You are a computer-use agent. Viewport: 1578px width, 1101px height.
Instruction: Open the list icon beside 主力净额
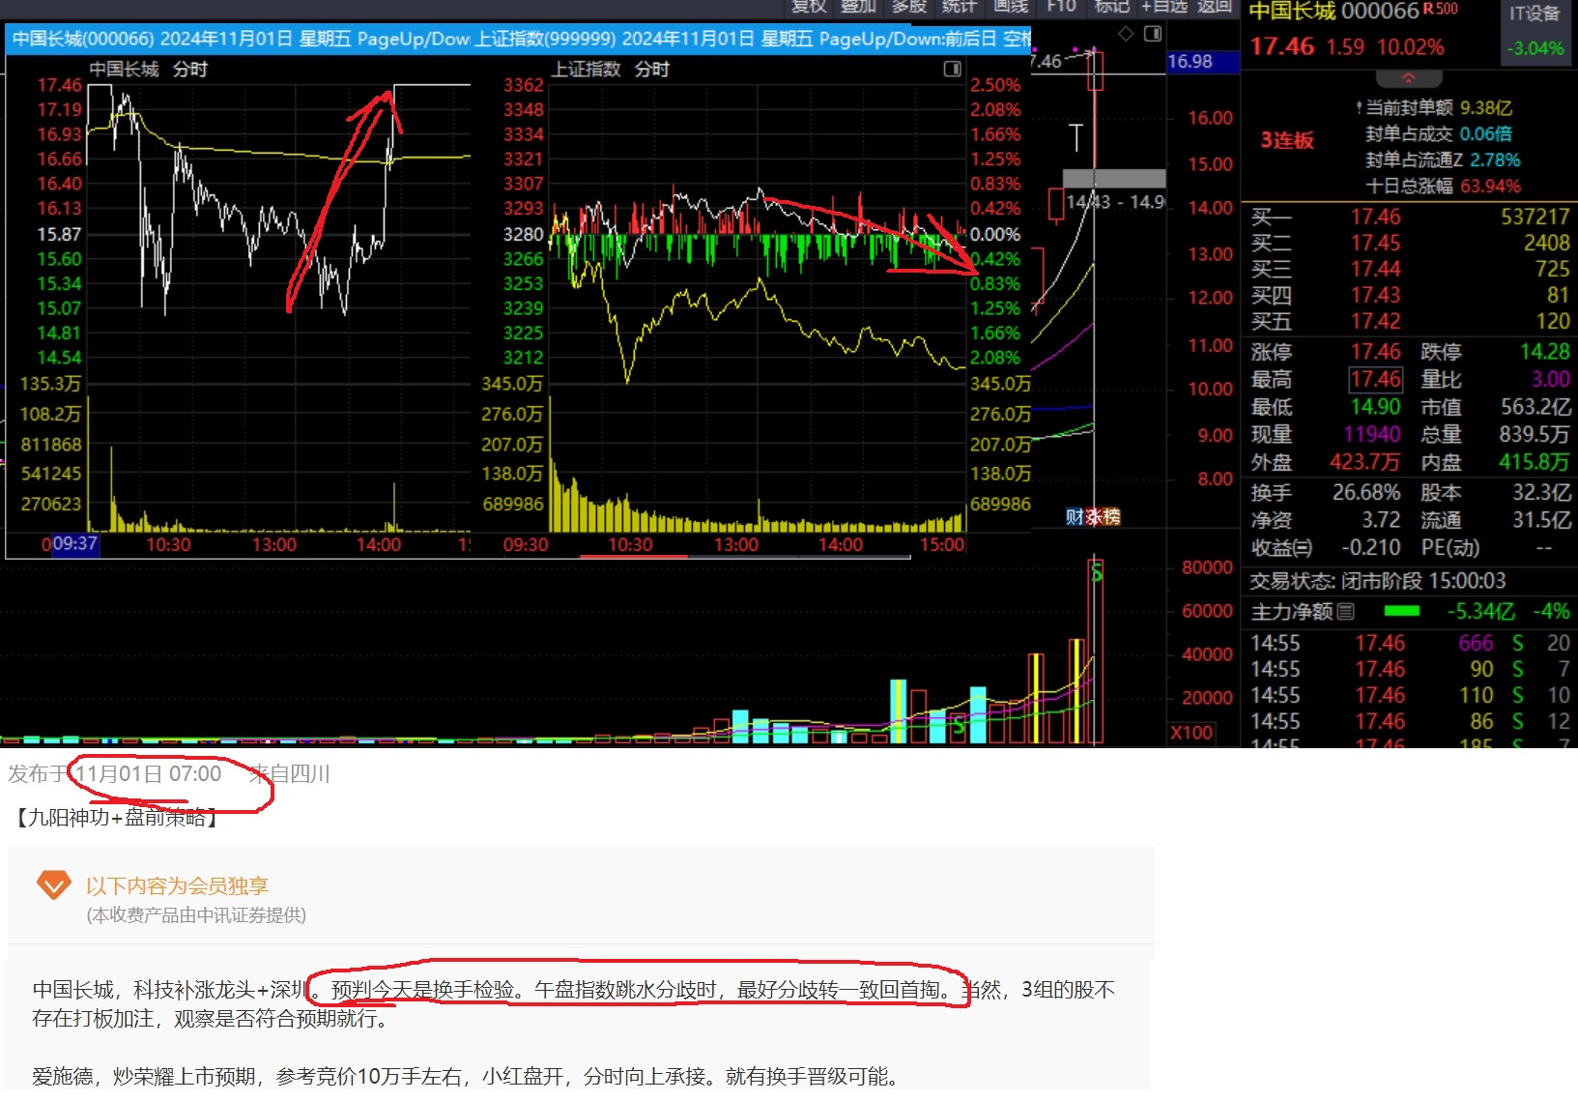pos(1346,611)
